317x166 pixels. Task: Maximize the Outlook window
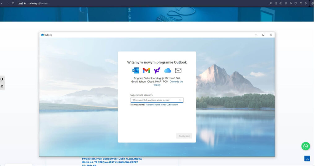click(x=263, y=35)
